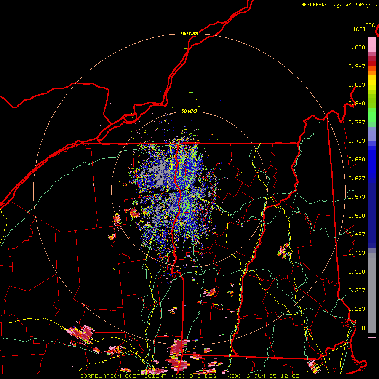This screenshot has height=379, width=379.
Task: Click the 0.360 legend value
Action: click(357, 272)
